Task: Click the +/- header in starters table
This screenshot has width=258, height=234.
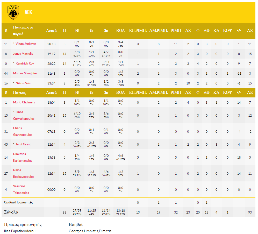Action: click(x=239, y=31)
